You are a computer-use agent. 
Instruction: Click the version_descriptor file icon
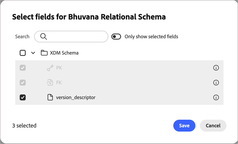click(50, 97)
